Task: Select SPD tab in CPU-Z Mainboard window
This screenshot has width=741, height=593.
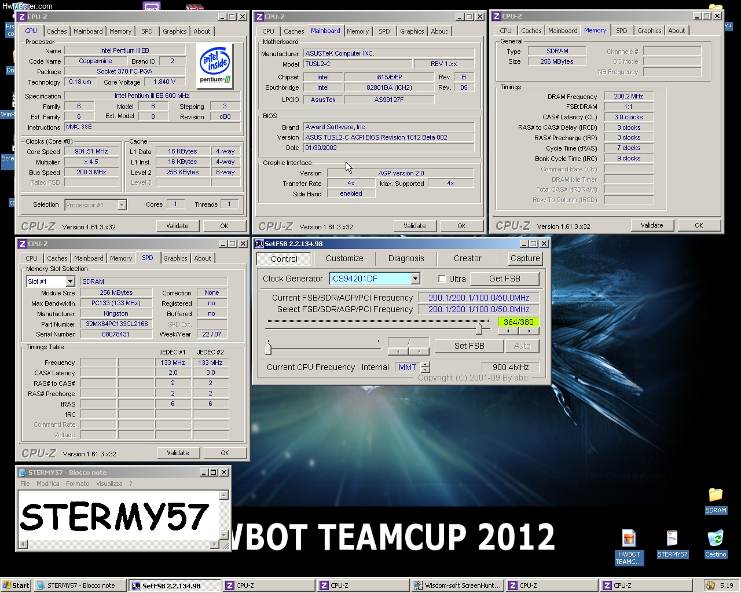Action: click(384, 31)
